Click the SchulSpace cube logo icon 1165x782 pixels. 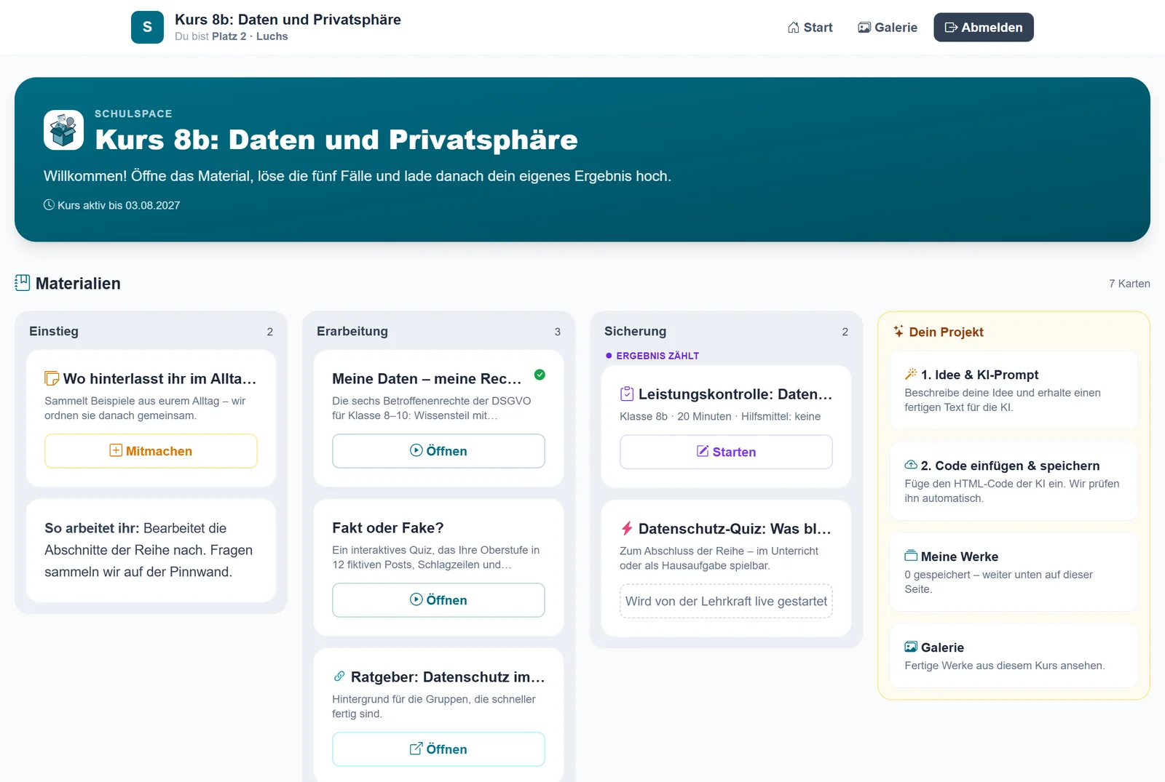click(x=64, y=130)
